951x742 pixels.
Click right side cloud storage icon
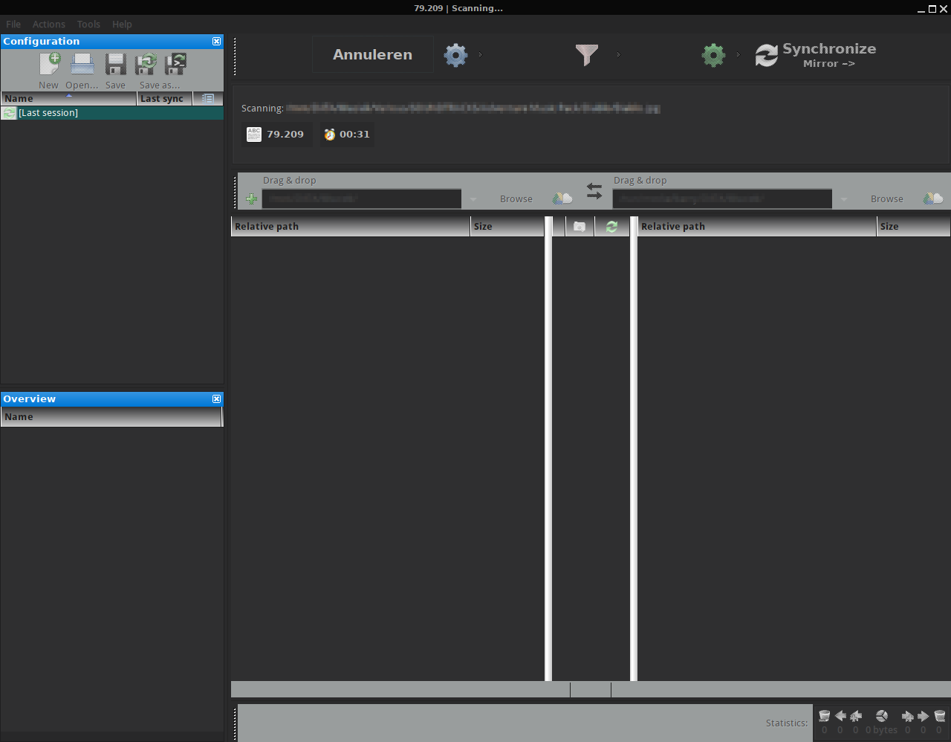point(933,199)
